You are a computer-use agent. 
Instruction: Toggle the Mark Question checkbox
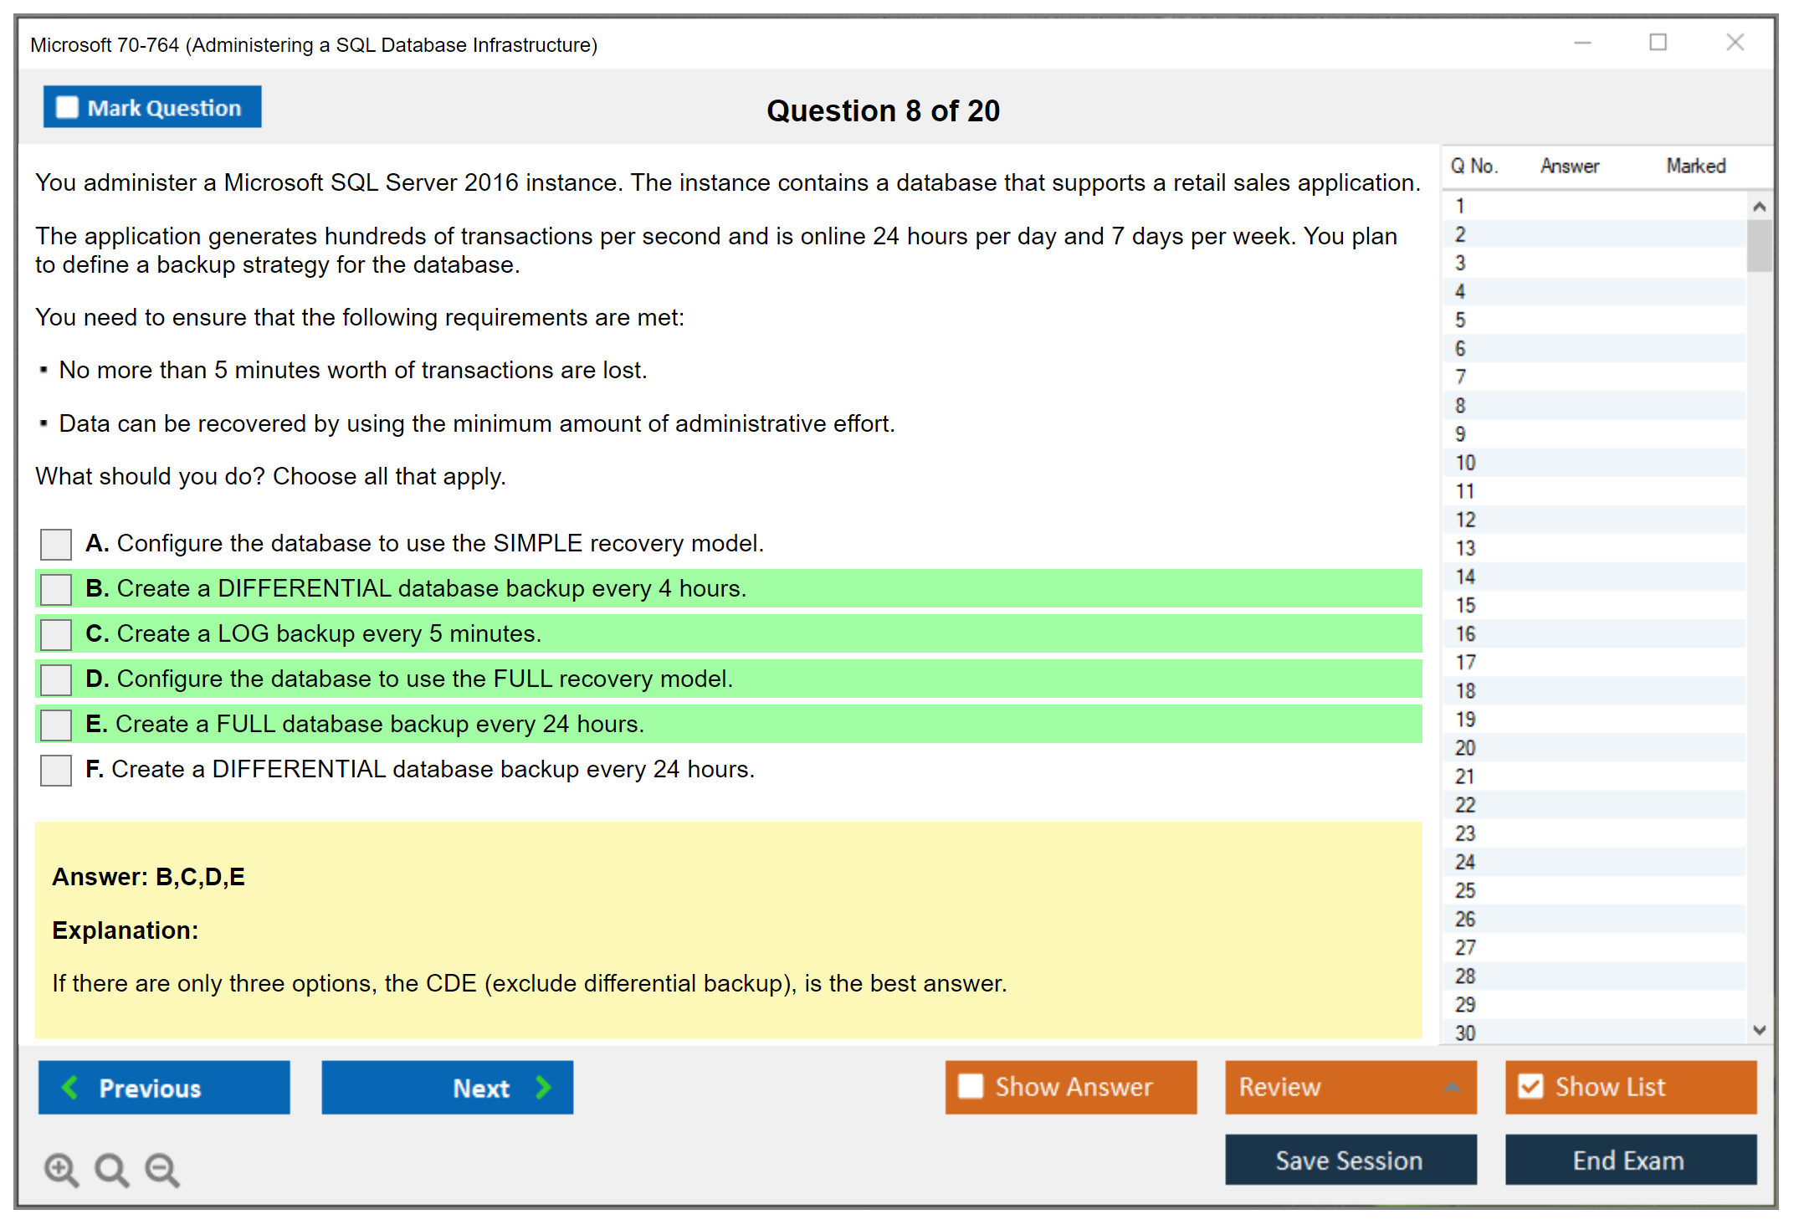point(67,107)
